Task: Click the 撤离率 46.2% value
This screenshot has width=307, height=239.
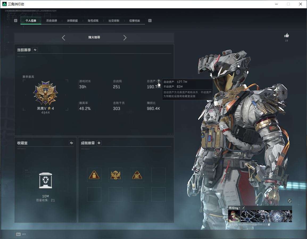Action: tap(85, 108)
